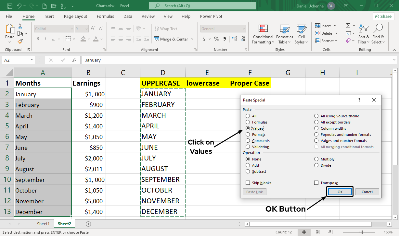Click the Save icon in title bar
The height and width of the screenshot is (236, 399).
[x=10, y=6]
